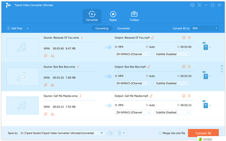Select the Because Of You thumbnail

pos(23,47)
